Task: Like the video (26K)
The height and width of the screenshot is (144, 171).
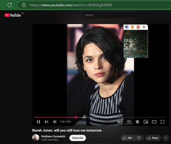Action: (127, 138)
